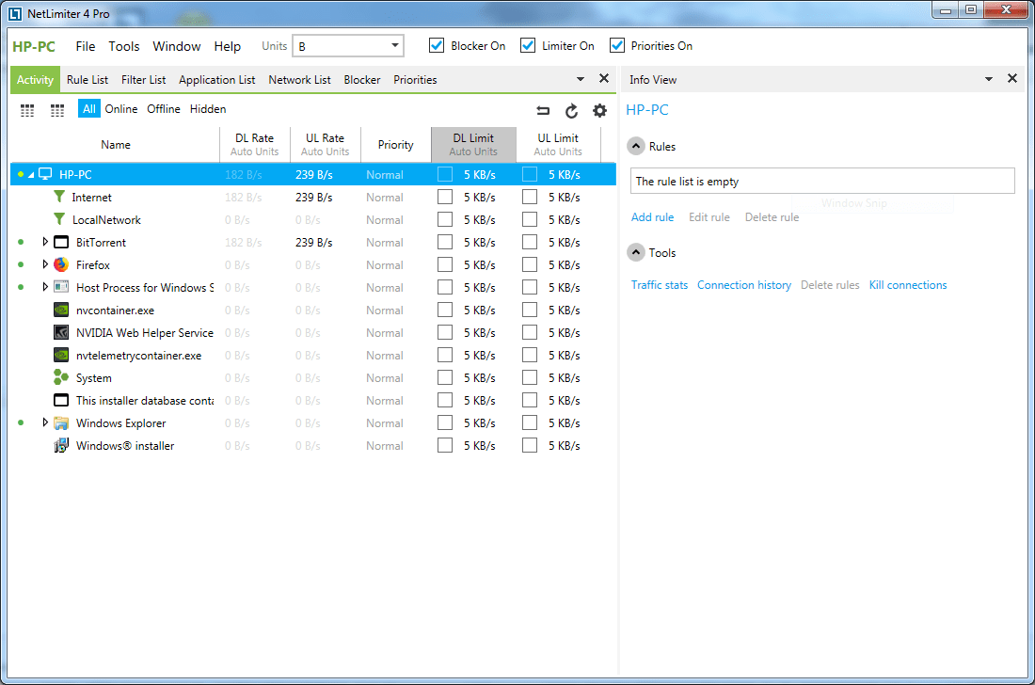Click the HP-PC computer monitor icon
Viewport: 1035px width, 685px height.
[x=45, y=174]
